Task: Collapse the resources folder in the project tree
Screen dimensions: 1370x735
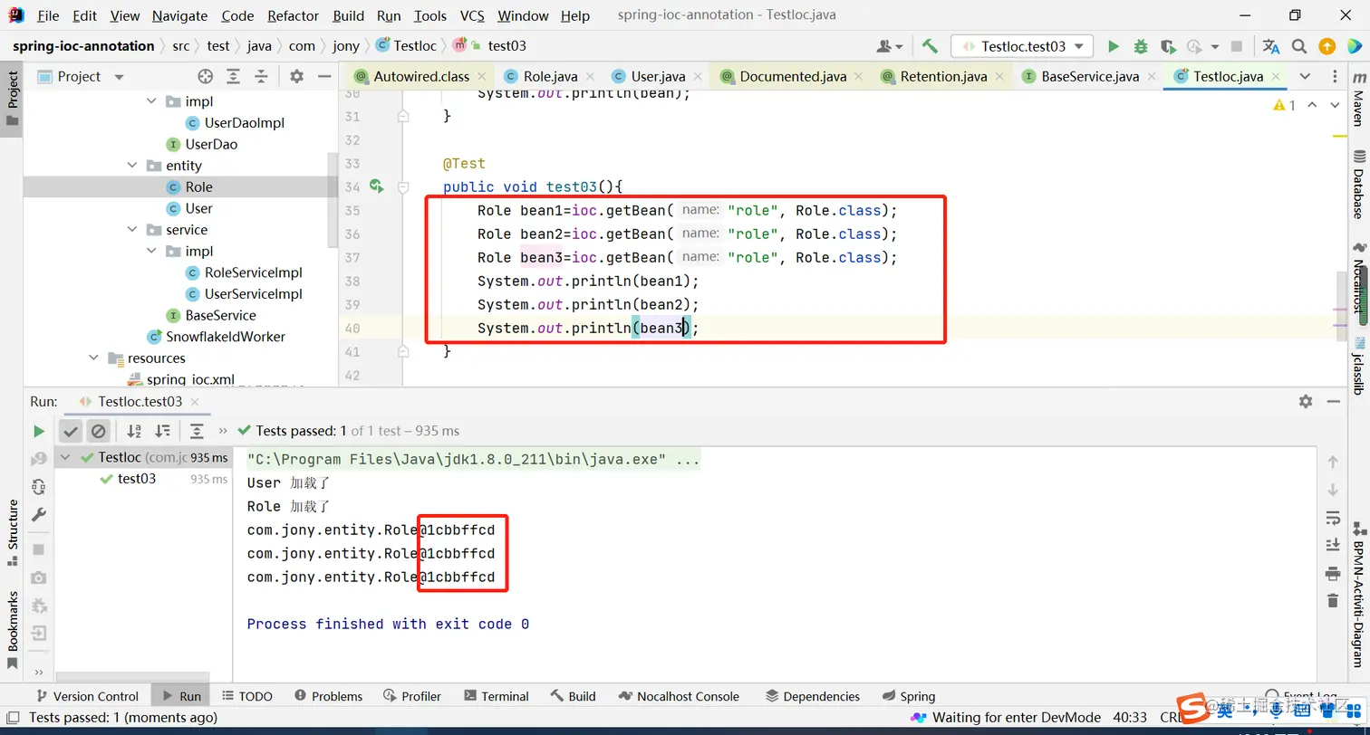Action: pyautogui.click(x=94, y=358)
